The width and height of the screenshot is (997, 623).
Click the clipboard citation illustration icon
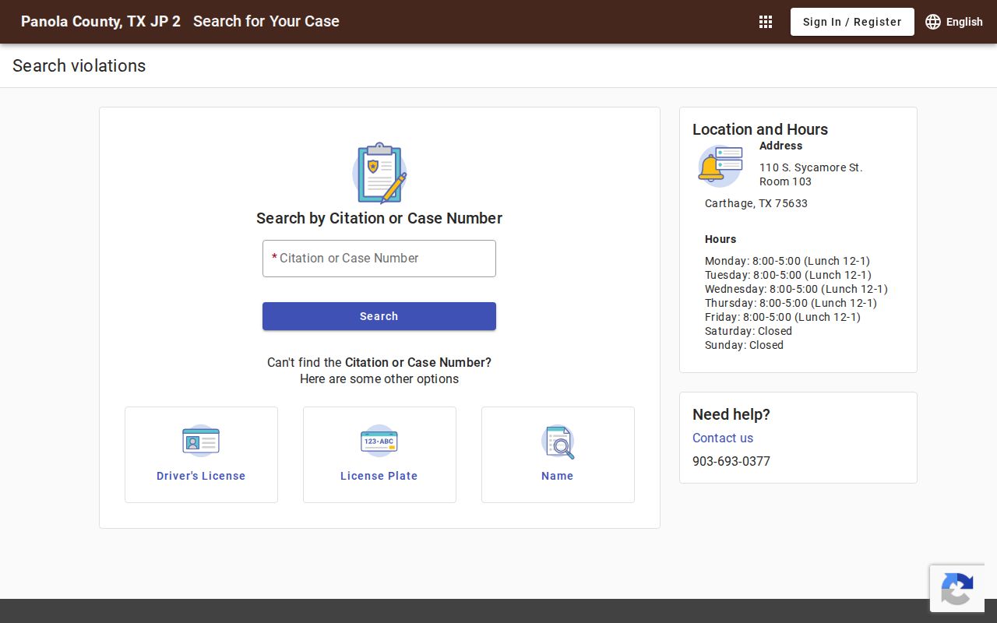pos(379,173)
